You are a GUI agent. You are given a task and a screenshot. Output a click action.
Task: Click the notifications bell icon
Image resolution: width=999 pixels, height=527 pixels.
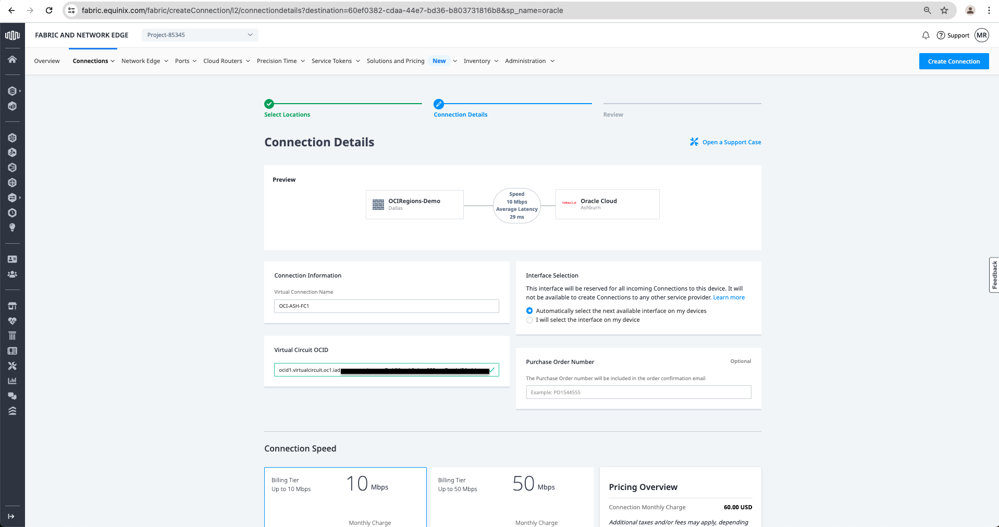coord(926,35)
